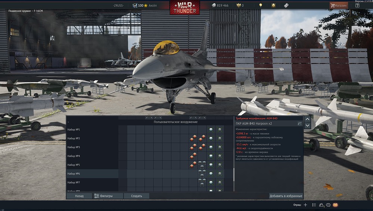Screen dimensions: 373x211
Task: Click the Отряд: label in bottom bar
Action: point(297,205)
